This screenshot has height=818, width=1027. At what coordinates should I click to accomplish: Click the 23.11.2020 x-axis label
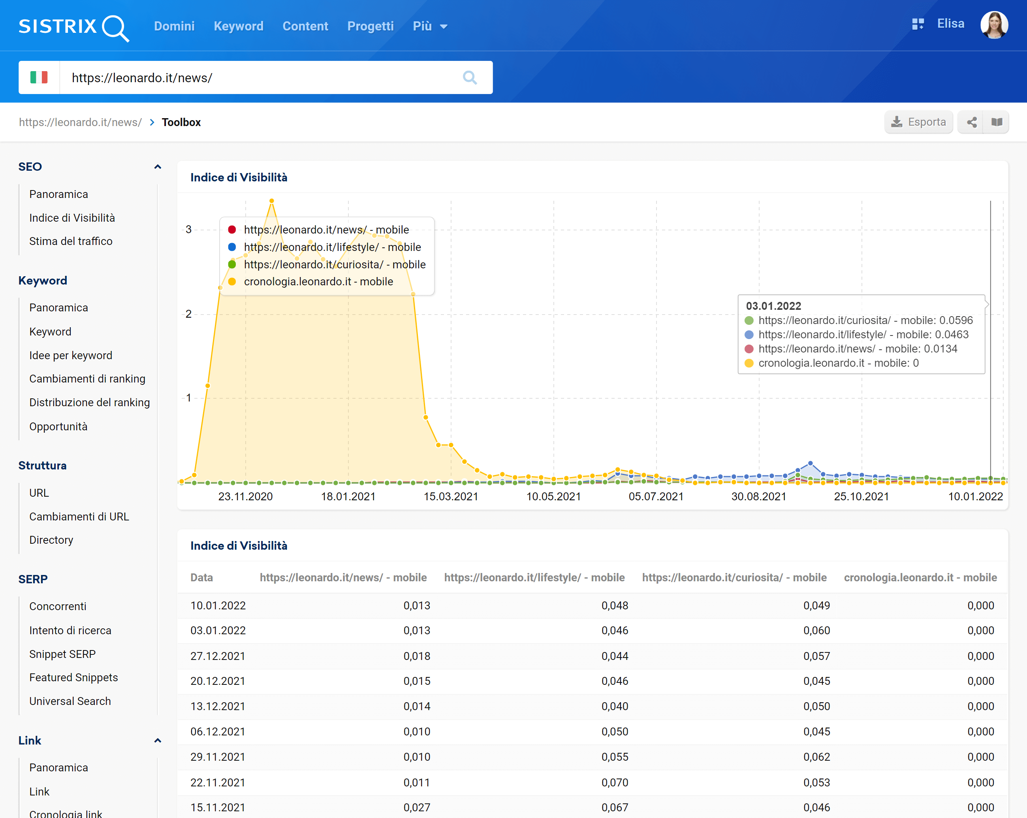(x=245, y=496)
